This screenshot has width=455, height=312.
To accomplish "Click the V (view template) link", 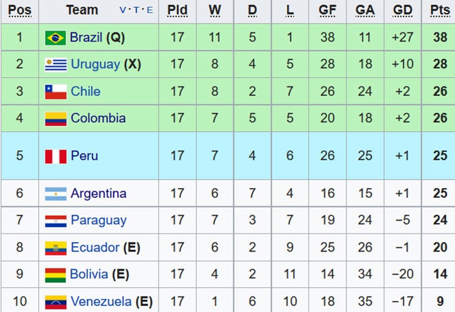I will pos(123,10).
